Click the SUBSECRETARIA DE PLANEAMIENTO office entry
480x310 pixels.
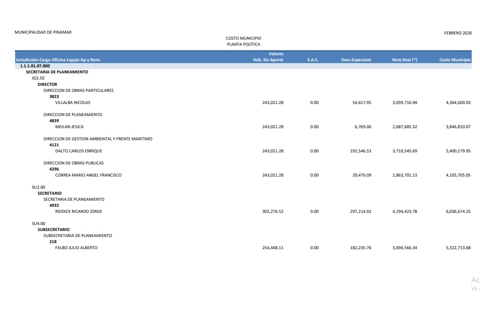(78, 236)
